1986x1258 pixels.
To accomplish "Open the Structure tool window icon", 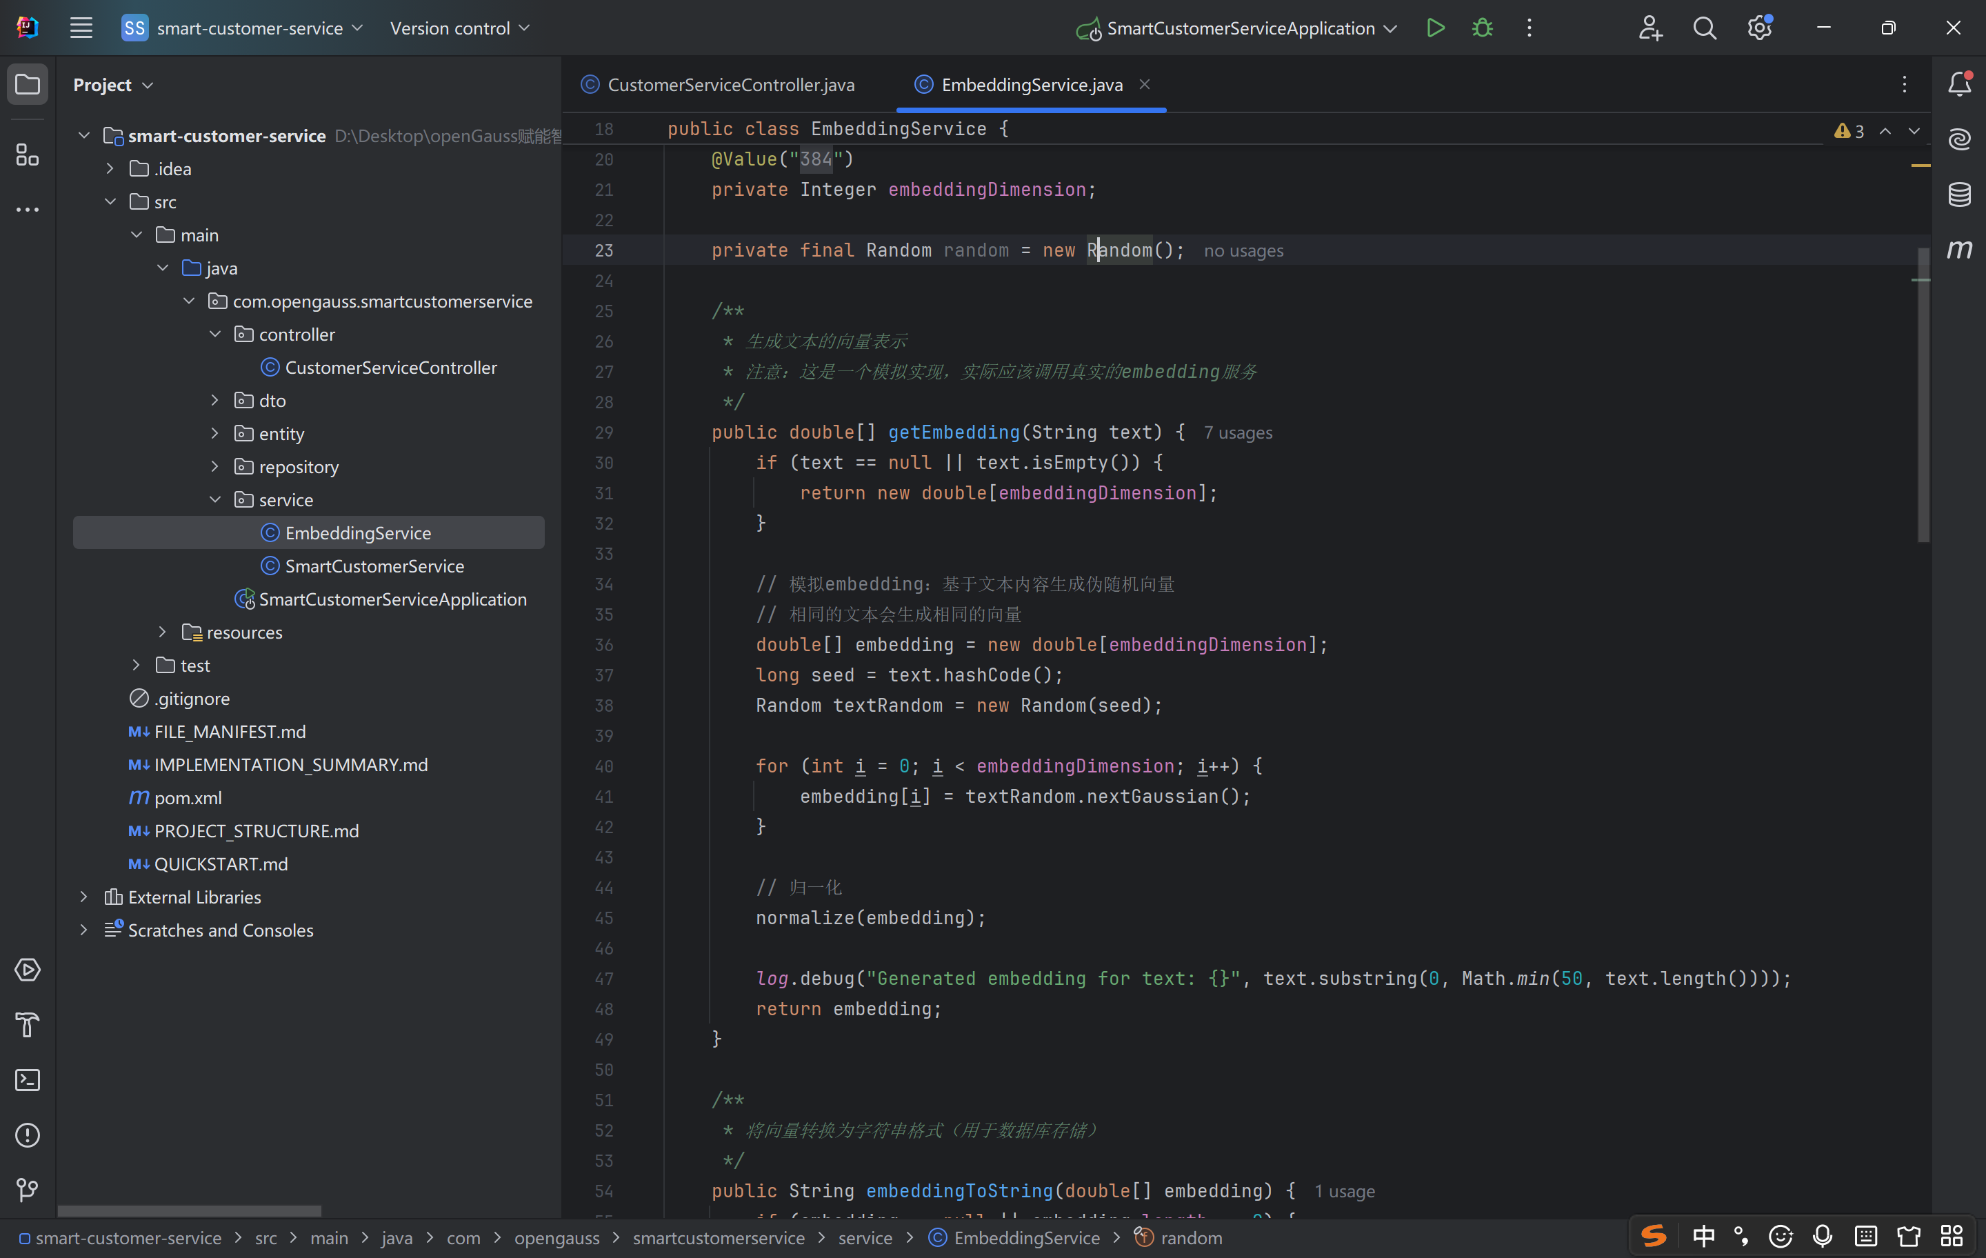I will pyautogui.click(x=27, y=154).
